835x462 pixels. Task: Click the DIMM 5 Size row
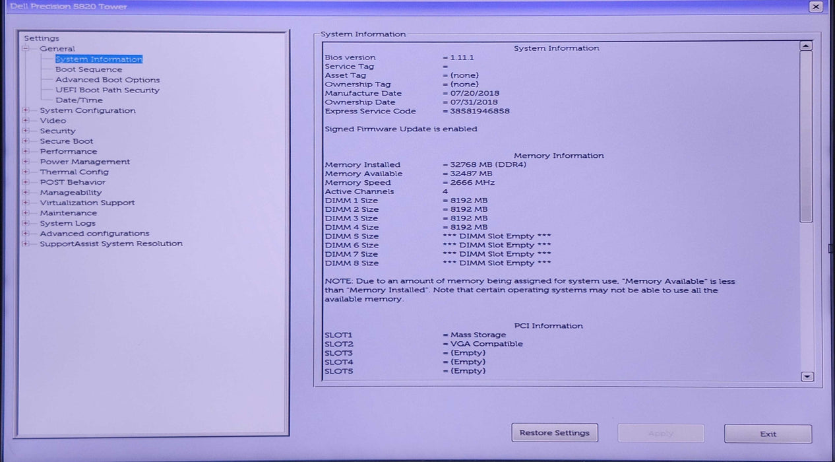click(438, 236)
